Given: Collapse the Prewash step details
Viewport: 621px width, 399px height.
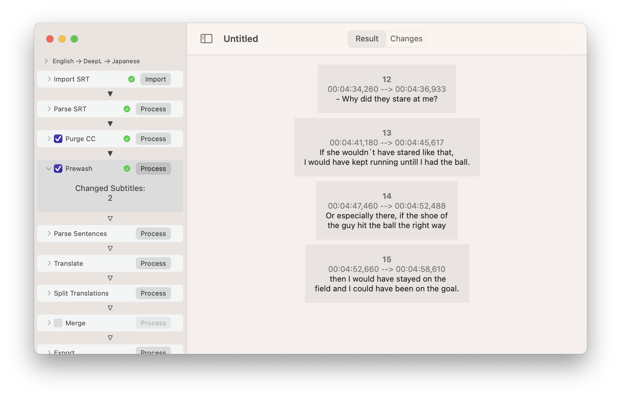Looking at the screenshot, I should [49, 168].
